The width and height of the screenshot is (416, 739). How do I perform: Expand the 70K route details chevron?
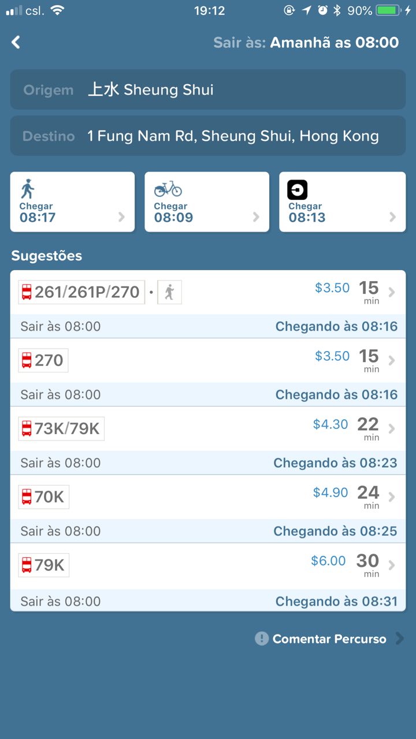click(x=392, y=497)
